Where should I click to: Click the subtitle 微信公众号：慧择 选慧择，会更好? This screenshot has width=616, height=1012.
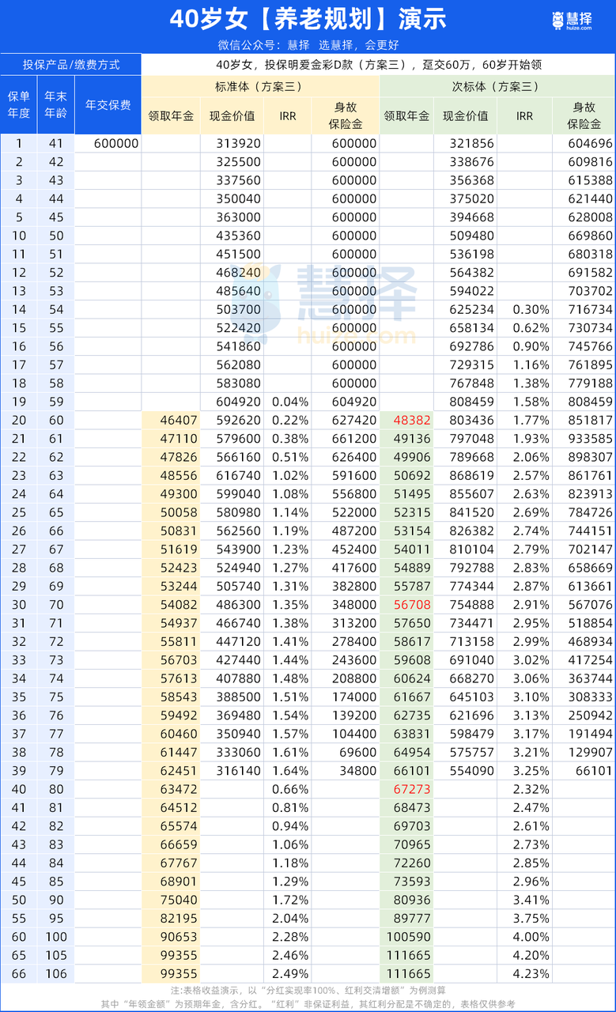coord(308,44)
